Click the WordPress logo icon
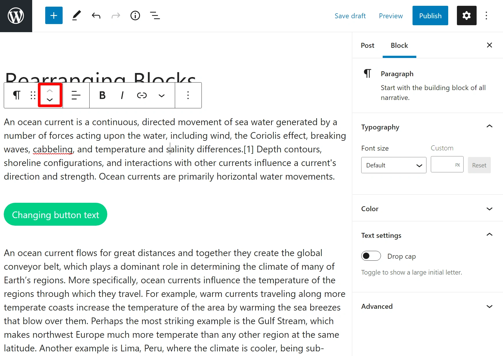The height and width of the screenshot is (356, 503). tap(16, 16)
